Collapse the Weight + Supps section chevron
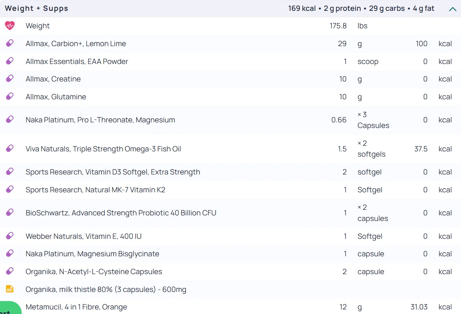This screenshot has width=461, height=314. [x=453, y=9]
